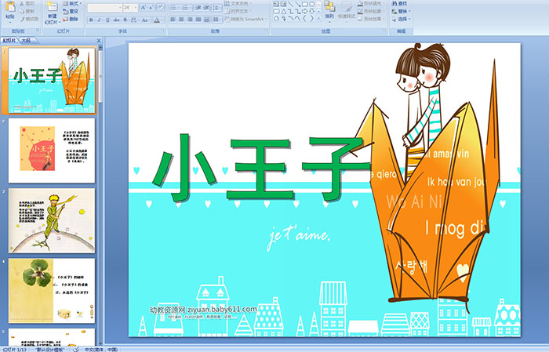Decrease font size with the small A
Viewport: 549px width, 352px height.
[x=151, y=7]
